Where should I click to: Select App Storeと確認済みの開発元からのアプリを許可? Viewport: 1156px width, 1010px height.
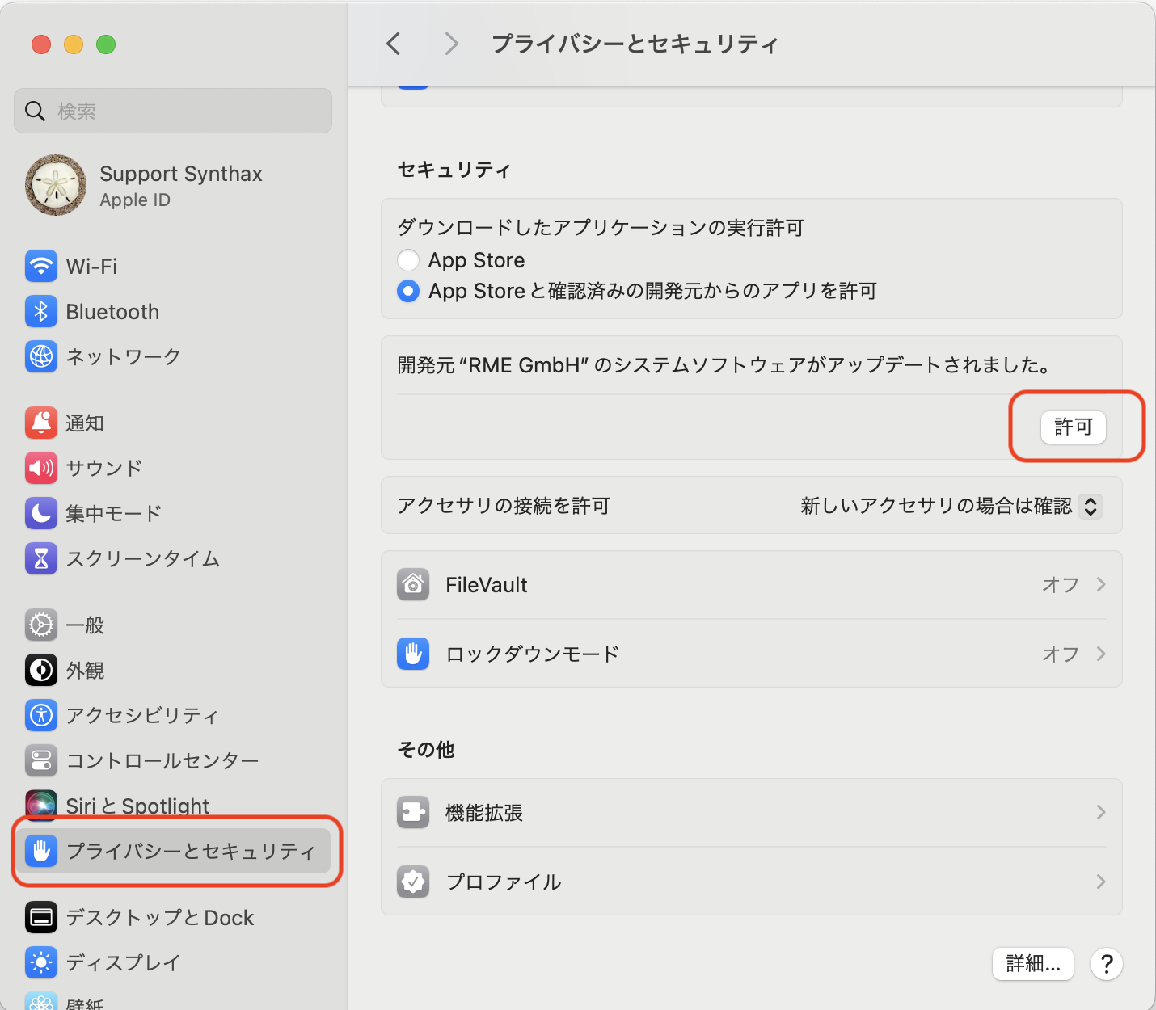pyautogui.click(x=408, y=291)
